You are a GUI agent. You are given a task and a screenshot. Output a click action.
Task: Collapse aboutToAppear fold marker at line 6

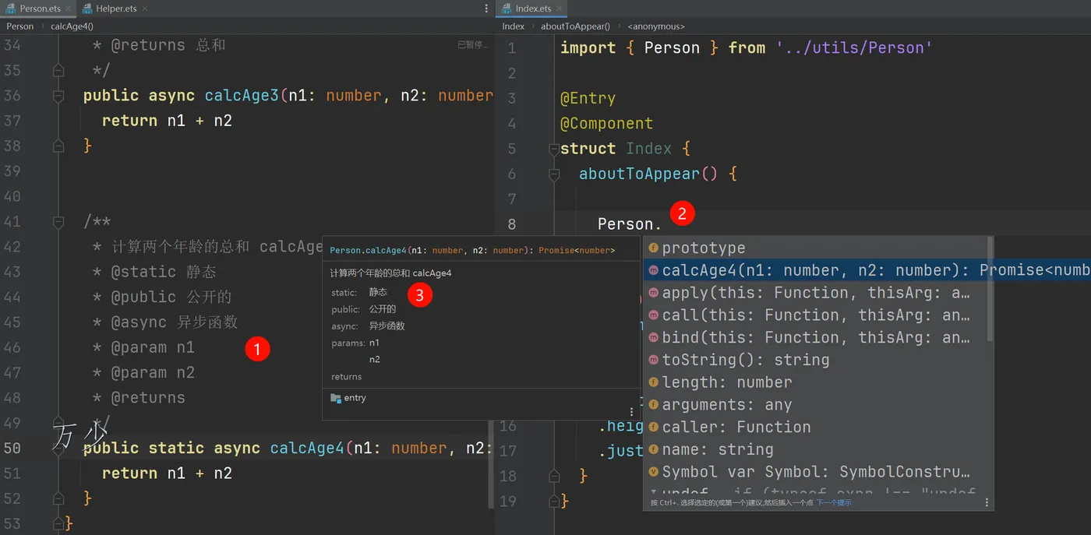tap(554, 174)
